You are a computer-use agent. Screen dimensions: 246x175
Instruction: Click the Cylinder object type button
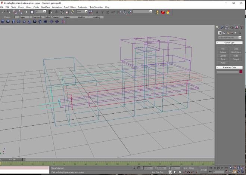(223, 56)
